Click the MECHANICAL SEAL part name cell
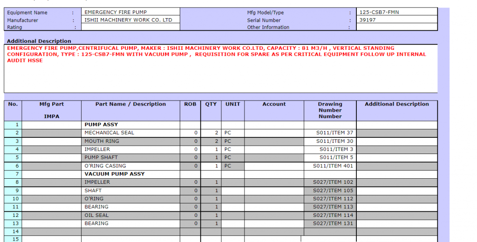This screenshot has height=242, width=477. pyautogui.click(x=130, y=133)
